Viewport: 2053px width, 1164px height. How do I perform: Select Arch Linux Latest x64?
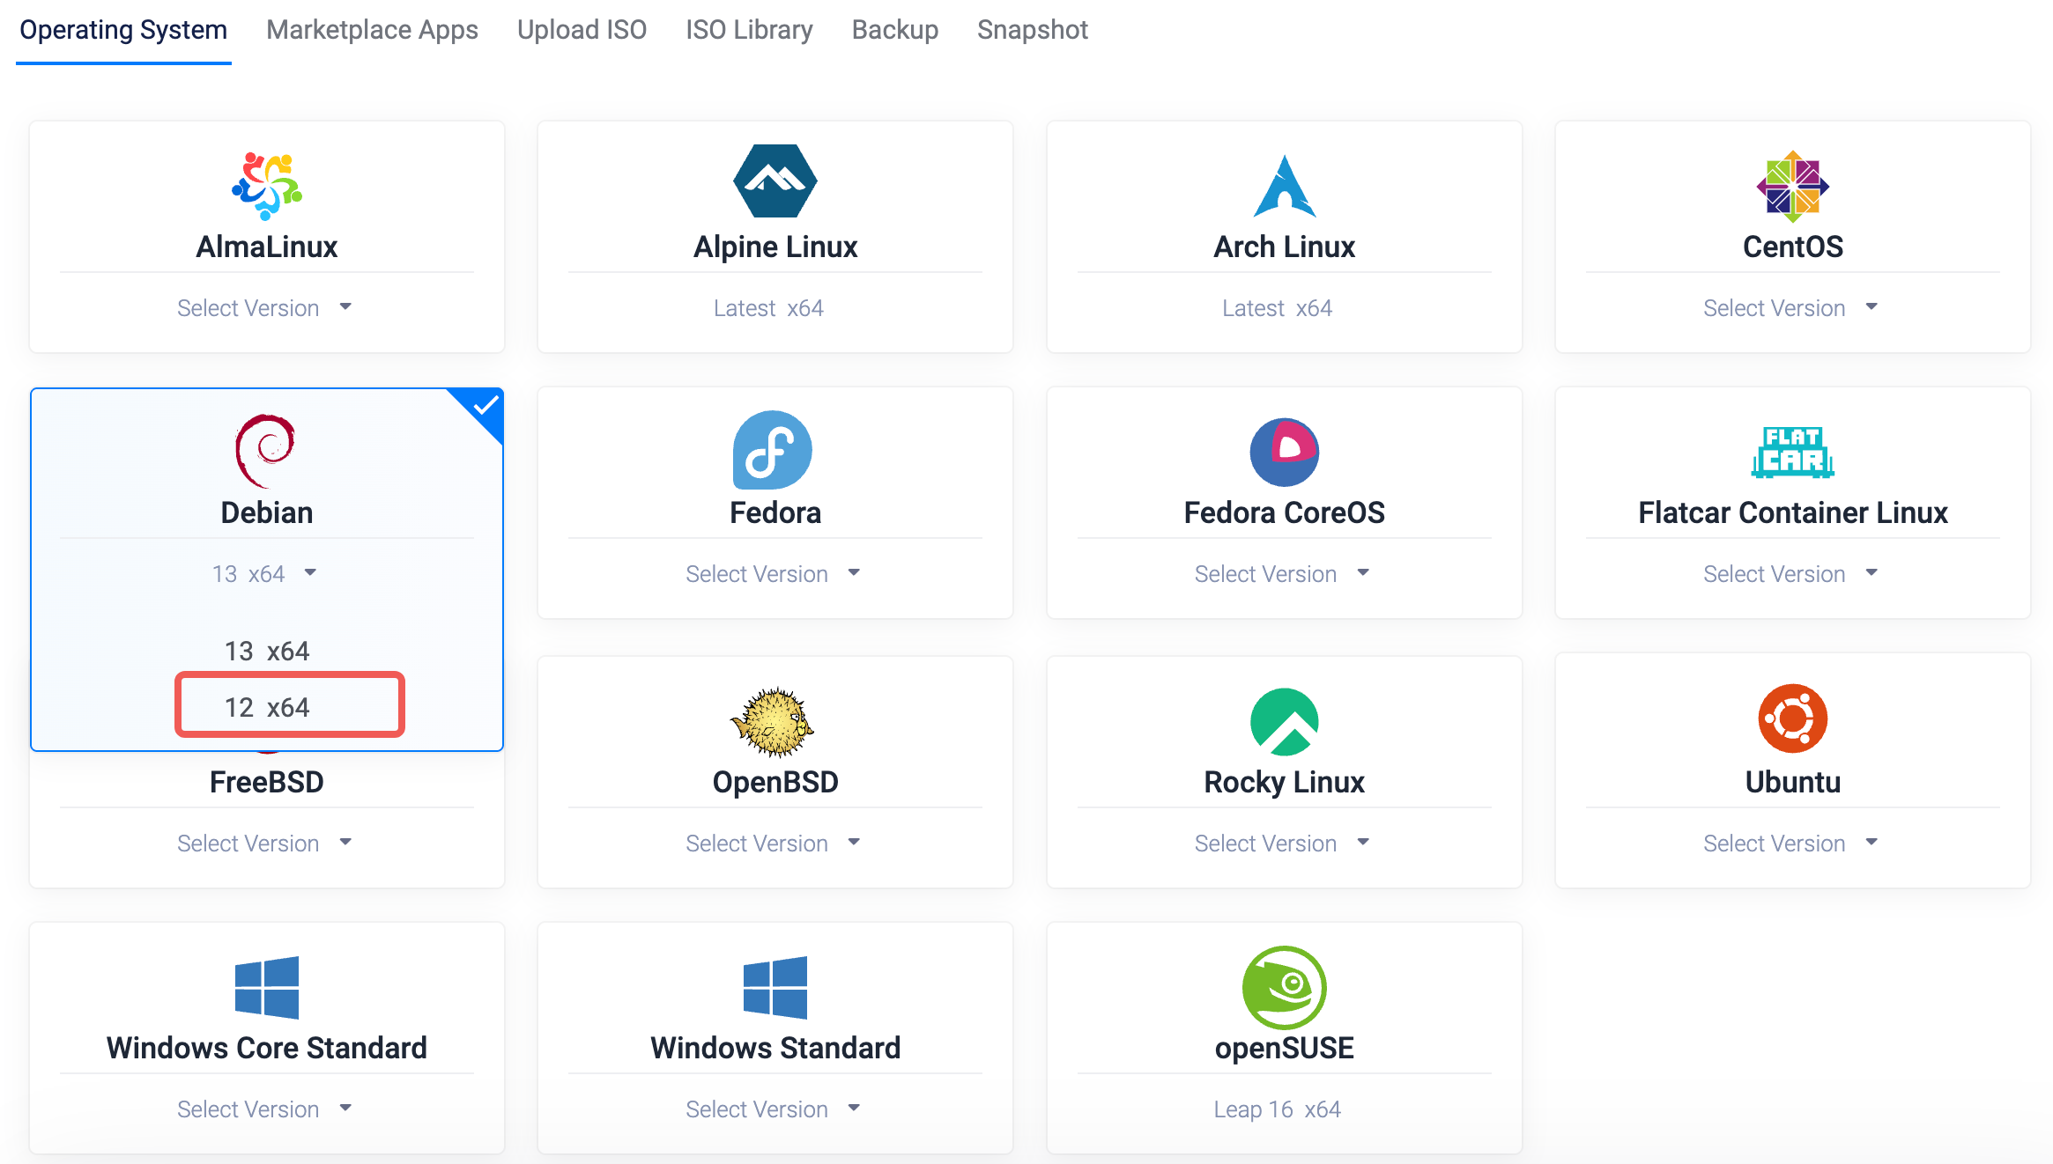tap(1277, 308)
